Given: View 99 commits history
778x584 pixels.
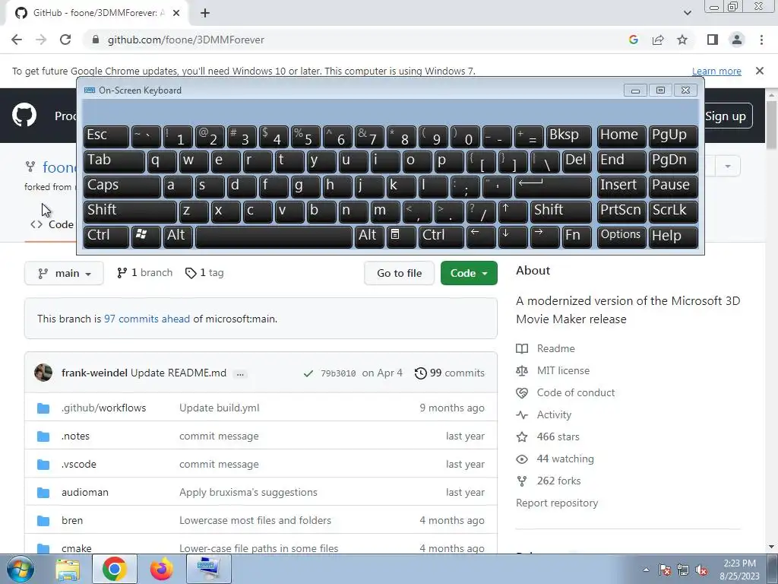Looking at the screenshot, I should (450, 373).
